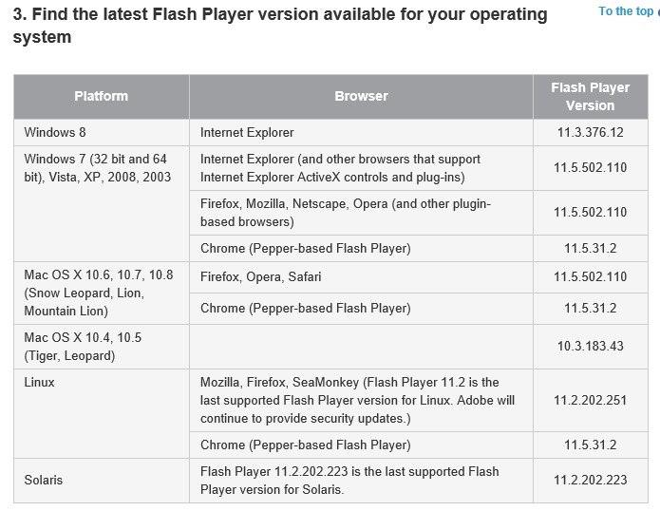Click version 10.3.183.43 cell

590,347
